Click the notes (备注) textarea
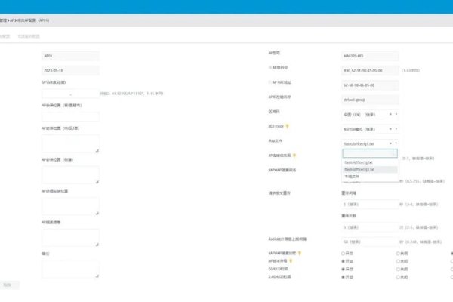 click(70, 269)
